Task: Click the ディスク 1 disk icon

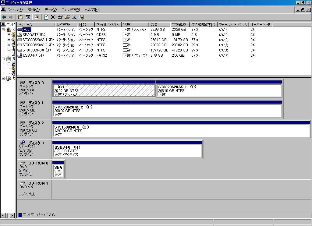Action: click(23, 103)
